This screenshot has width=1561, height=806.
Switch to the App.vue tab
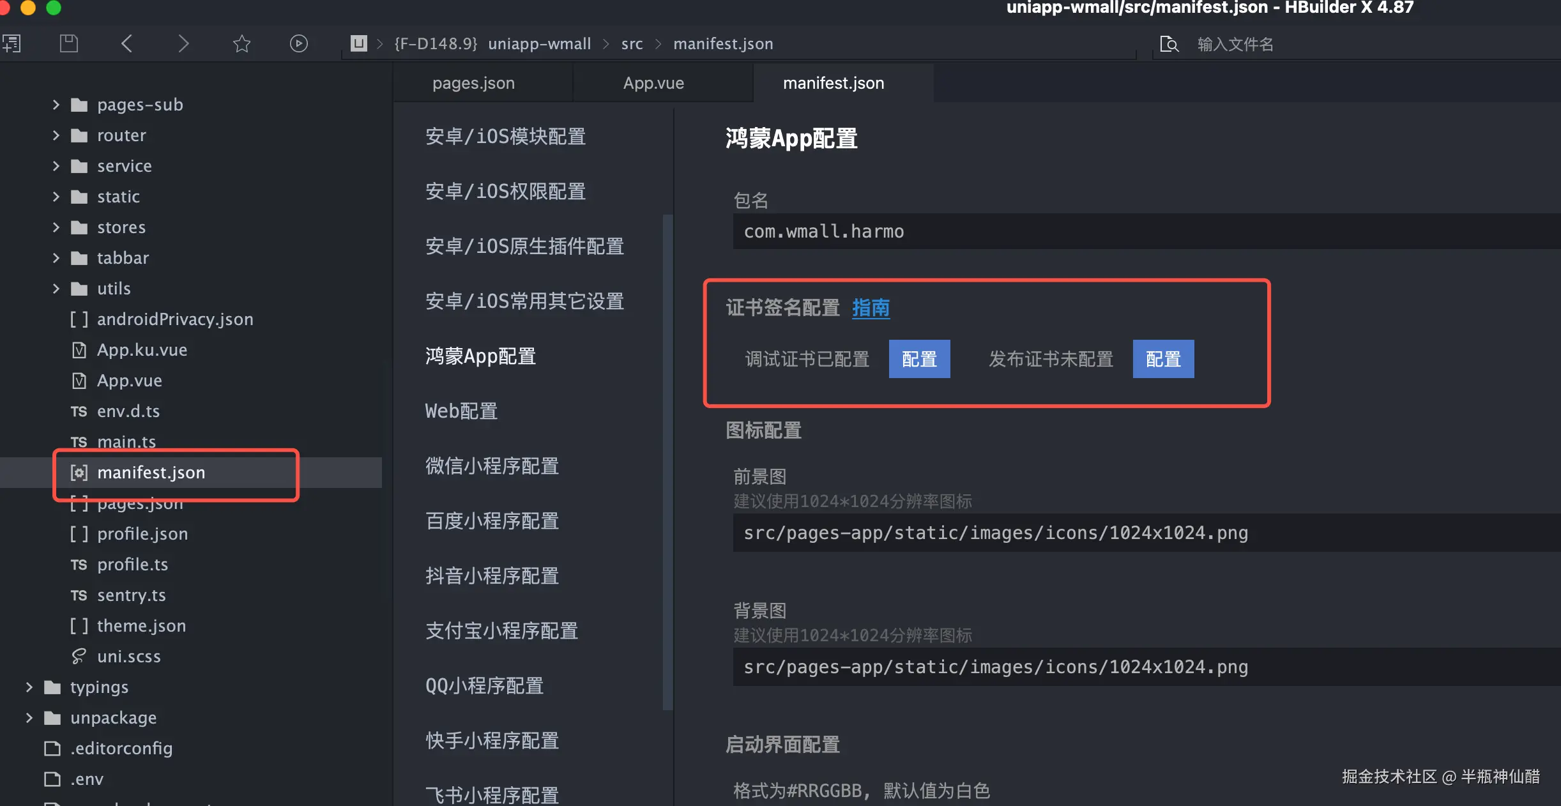click(653, 83)
